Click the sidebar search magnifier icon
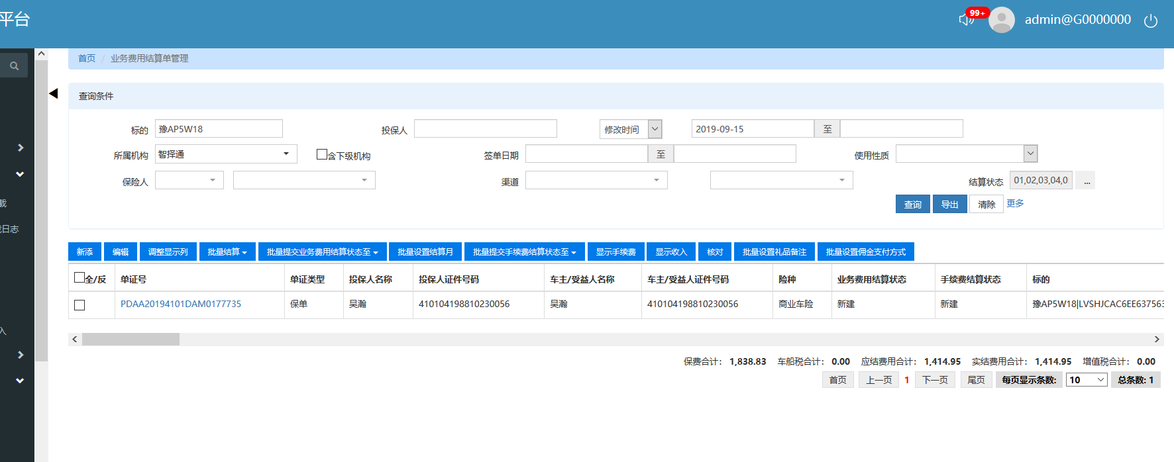 click(14, 66)
